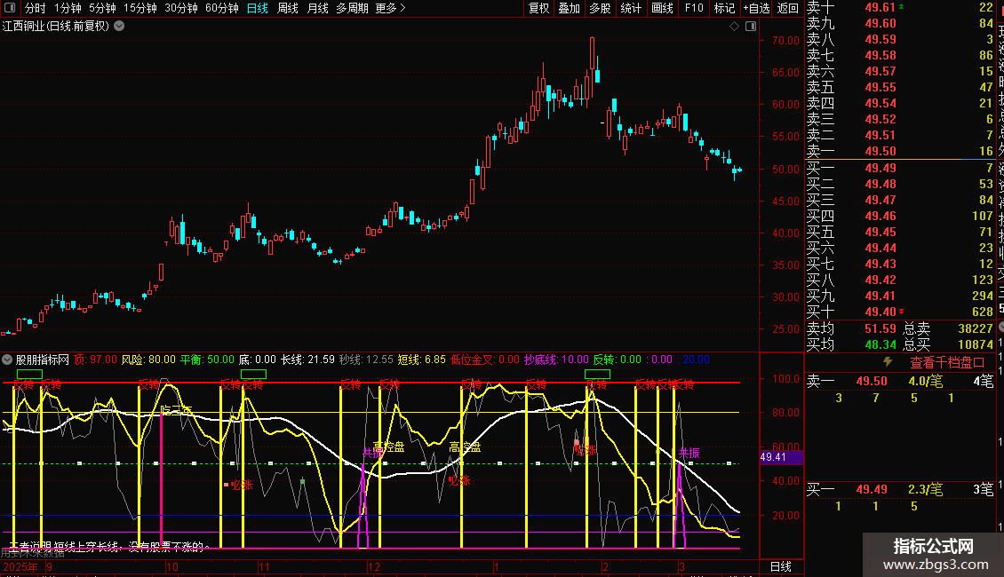Select the 60分钟 period tab
Screen dimensions: 1004x577
coord(221,8)
